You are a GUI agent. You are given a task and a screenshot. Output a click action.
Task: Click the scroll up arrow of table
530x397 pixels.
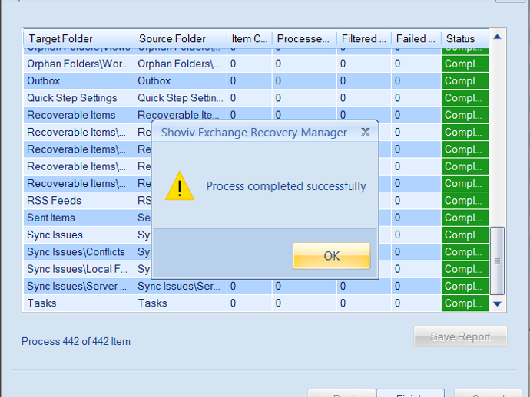point(497,37)
